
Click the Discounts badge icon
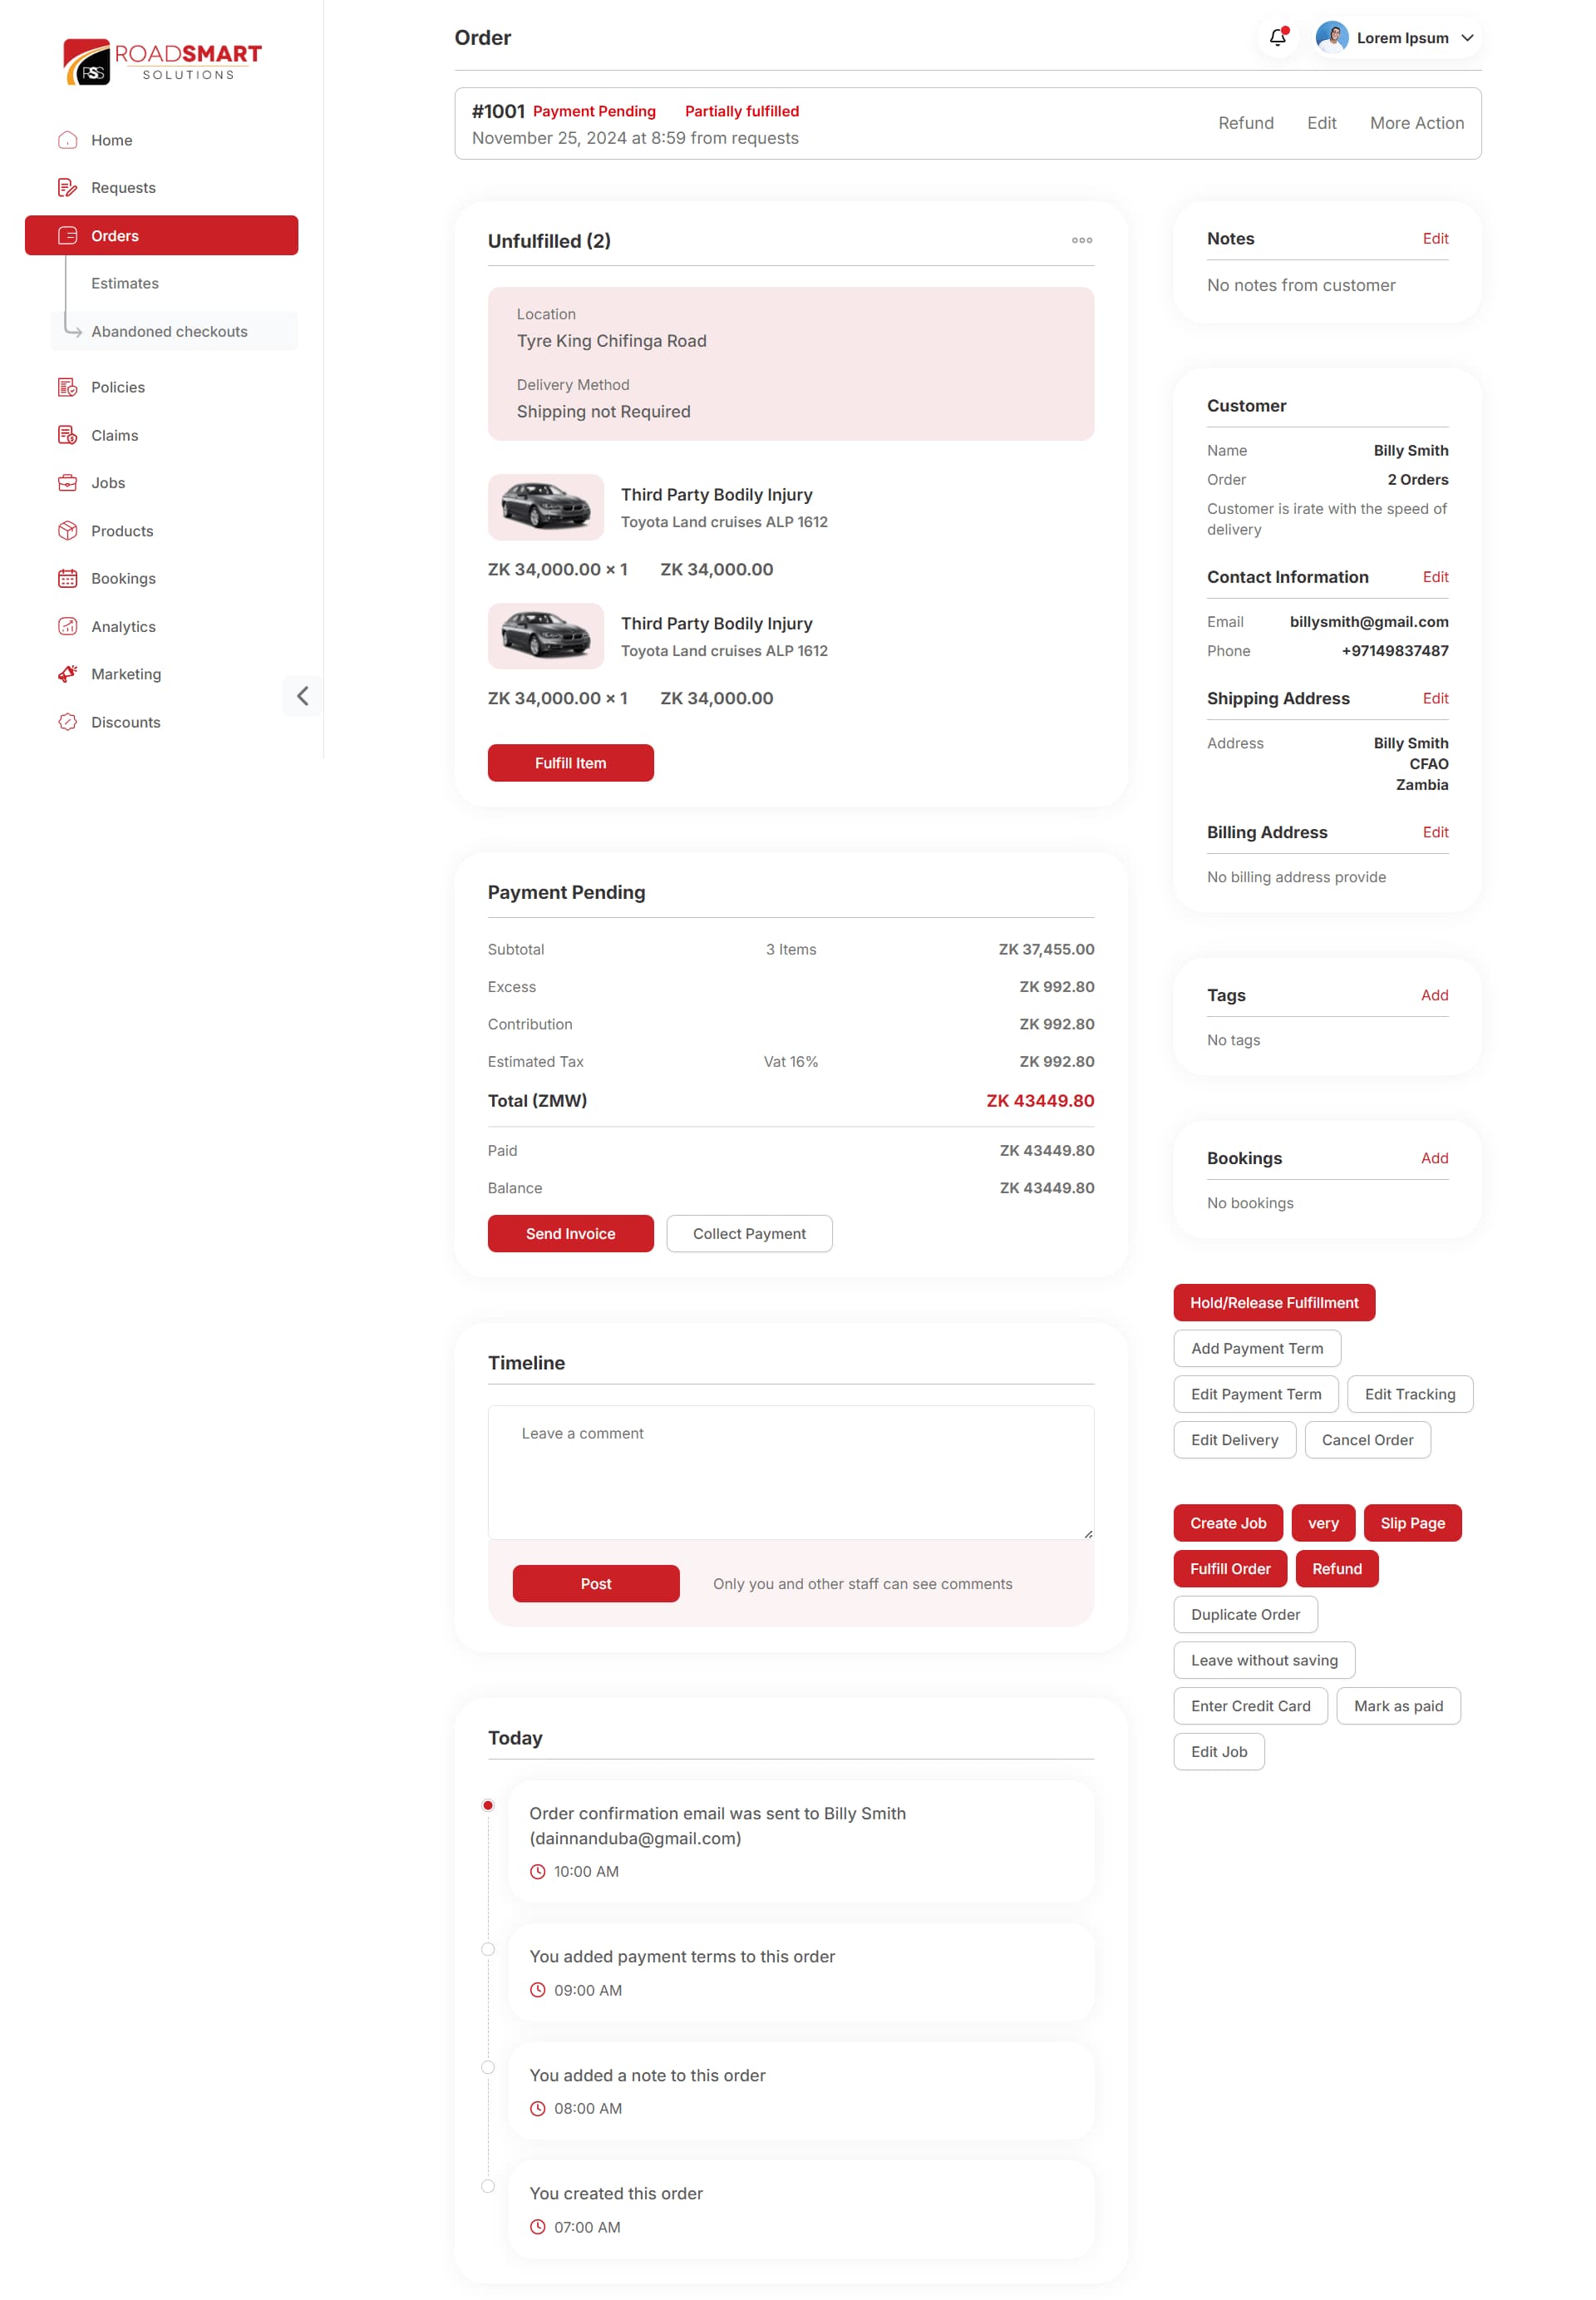(x=67, y=723)
